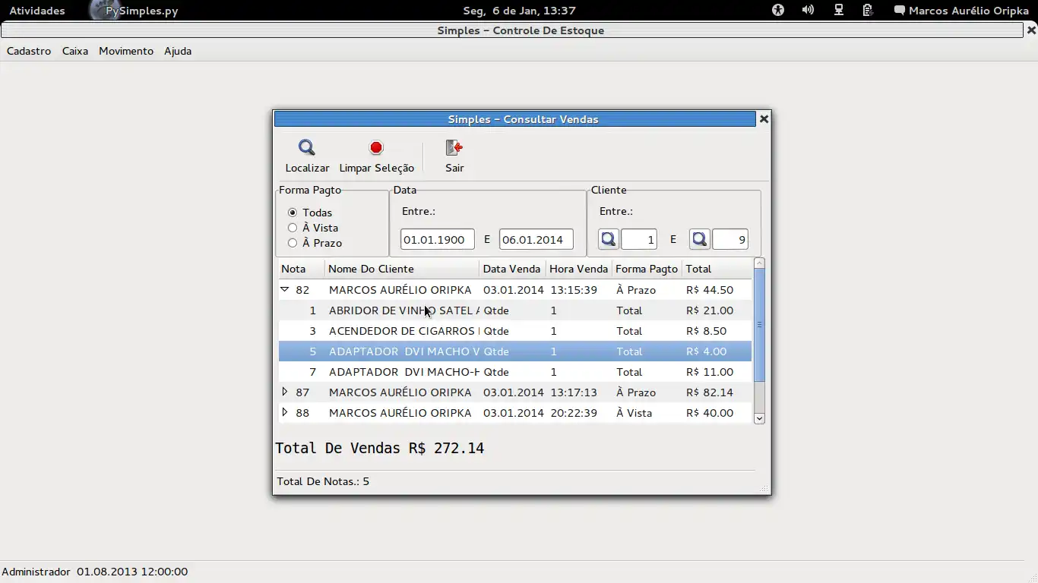Click the start date field 01.01.1900
This screenshot has width=1038, height=583.
(438, 240)
